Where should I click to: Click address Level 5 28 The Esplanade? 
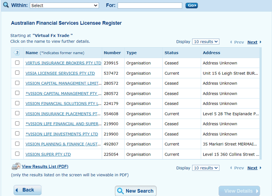[x=231, y=114]
